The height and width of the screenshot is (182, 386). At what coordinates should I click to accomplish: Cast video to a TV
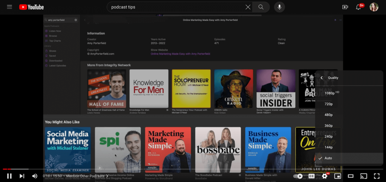tap(364, 176)
